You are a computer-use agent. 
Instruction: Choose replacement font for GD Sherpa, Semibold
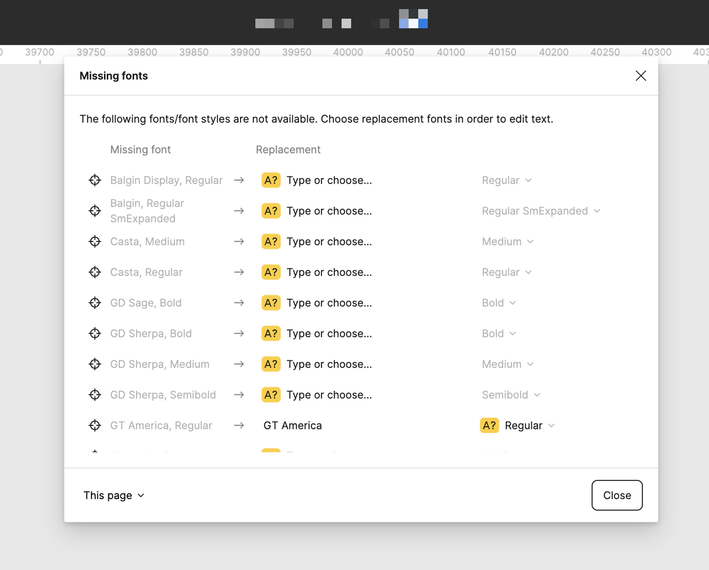[329, 395]
